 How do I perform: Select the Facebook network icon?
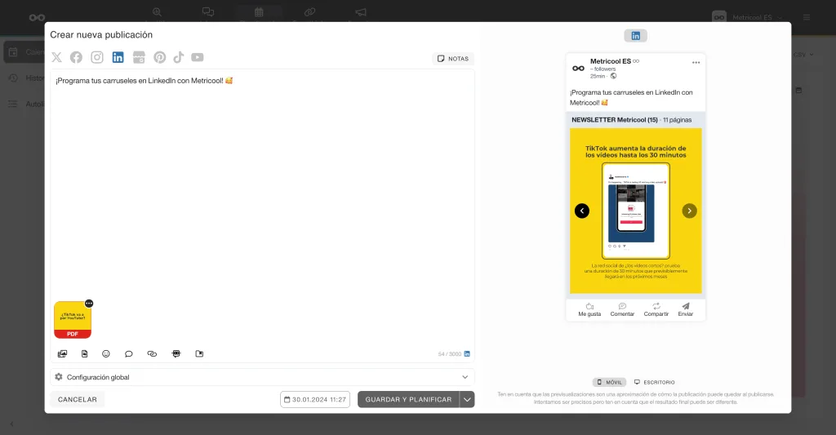coord(76,57)
